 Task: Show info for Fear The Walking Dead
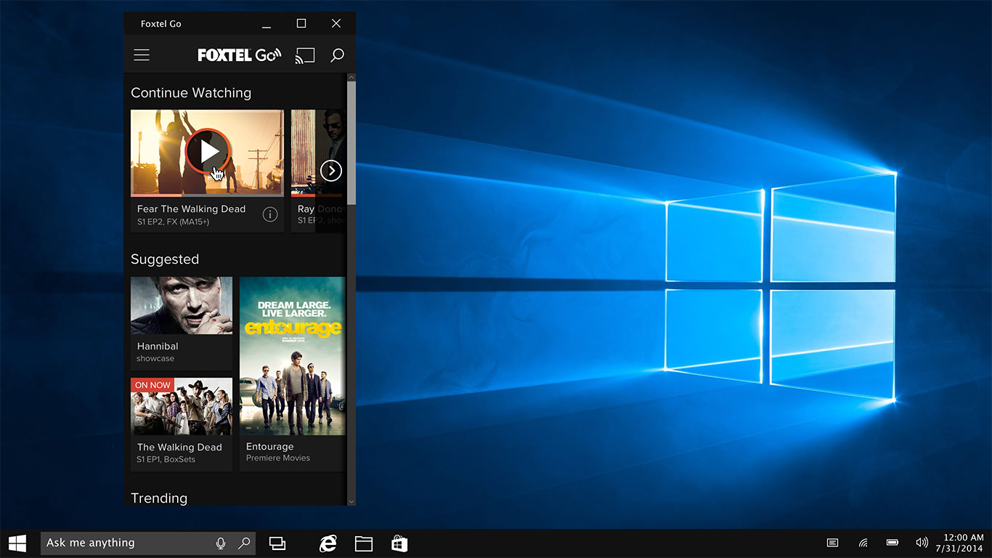click(270, 214)
